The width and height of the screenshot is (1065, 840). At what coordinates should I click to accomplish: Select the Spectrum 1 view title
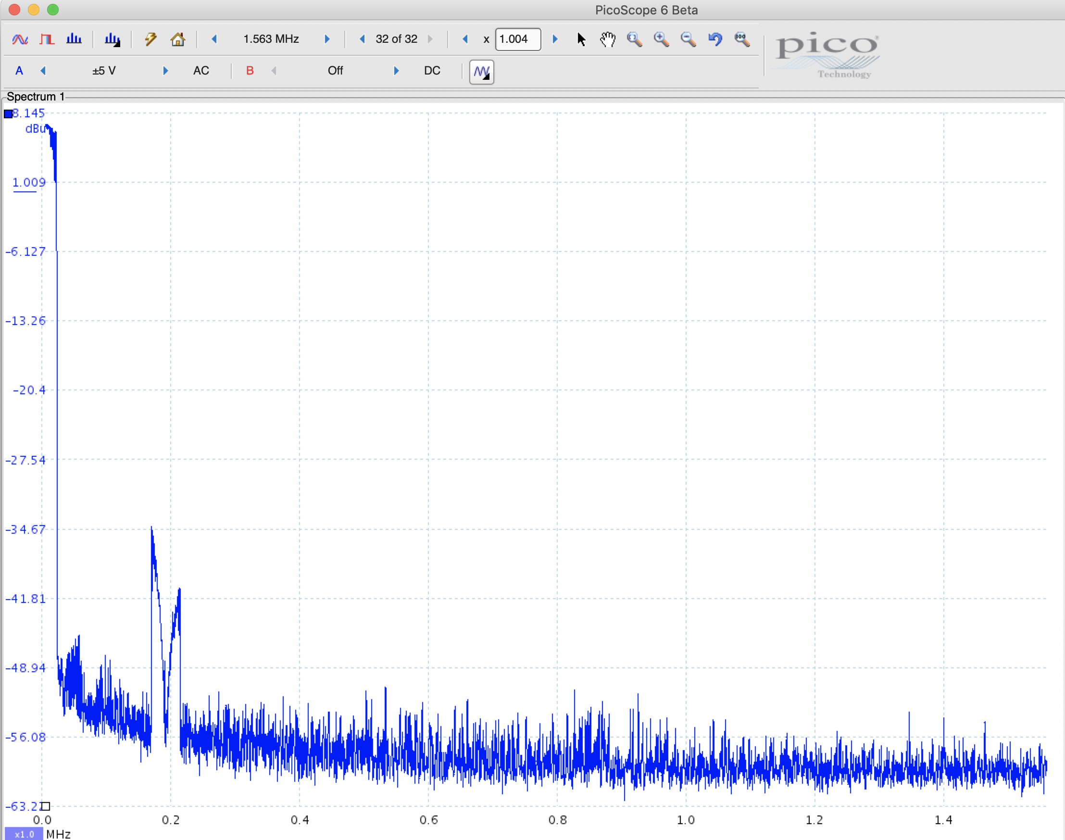[x=36, y=96]
